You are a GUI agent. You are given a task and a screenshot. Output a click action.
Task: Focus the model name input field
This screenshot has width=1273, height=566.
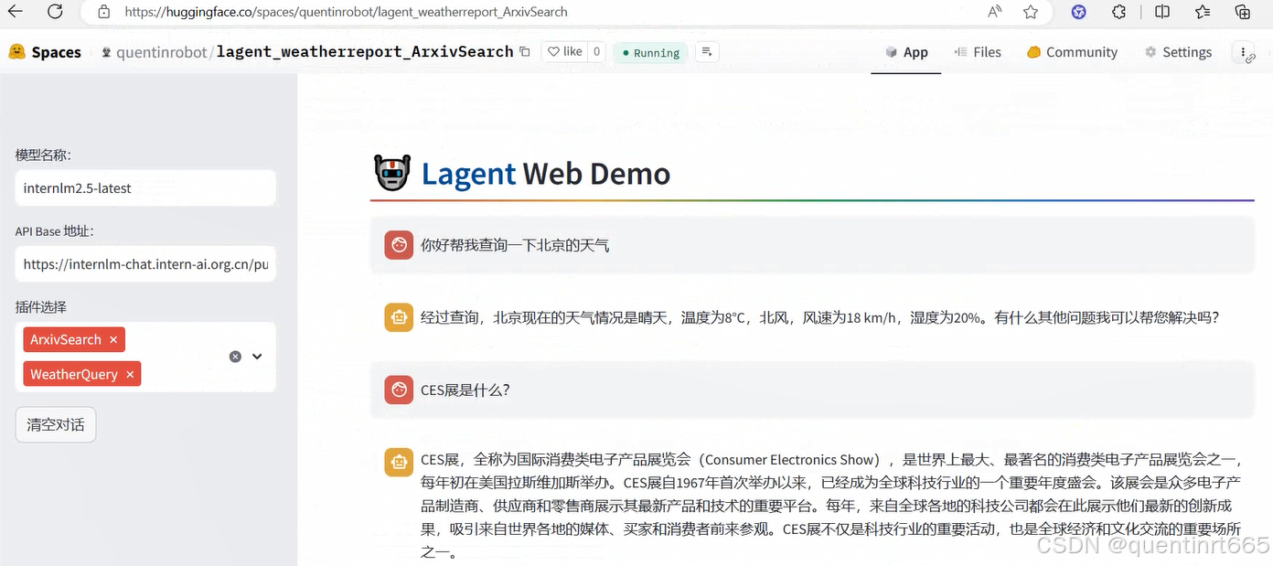click(x=145, y=187)
